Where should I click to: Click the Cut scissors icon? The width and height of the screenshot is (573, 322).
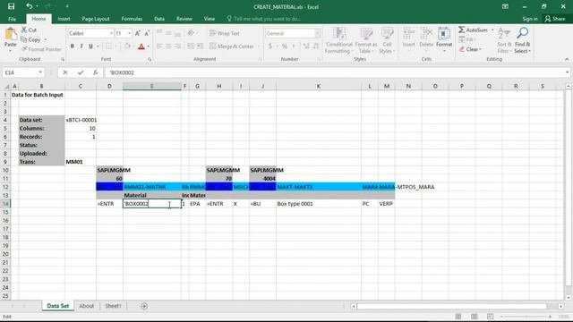click(x=24, y=30)
